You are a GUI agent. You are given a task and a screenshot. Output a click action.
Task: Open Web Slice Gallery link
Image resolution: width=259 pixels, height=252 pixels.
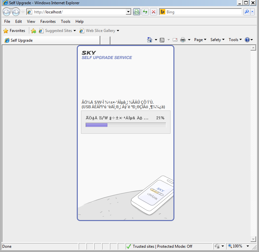pyautogui.click(x=98, y=31)
